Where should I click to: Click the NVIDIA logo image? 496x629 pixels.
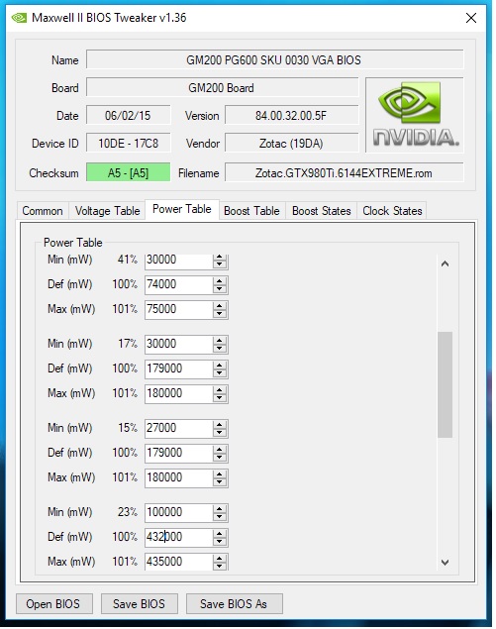coord(415,115)
